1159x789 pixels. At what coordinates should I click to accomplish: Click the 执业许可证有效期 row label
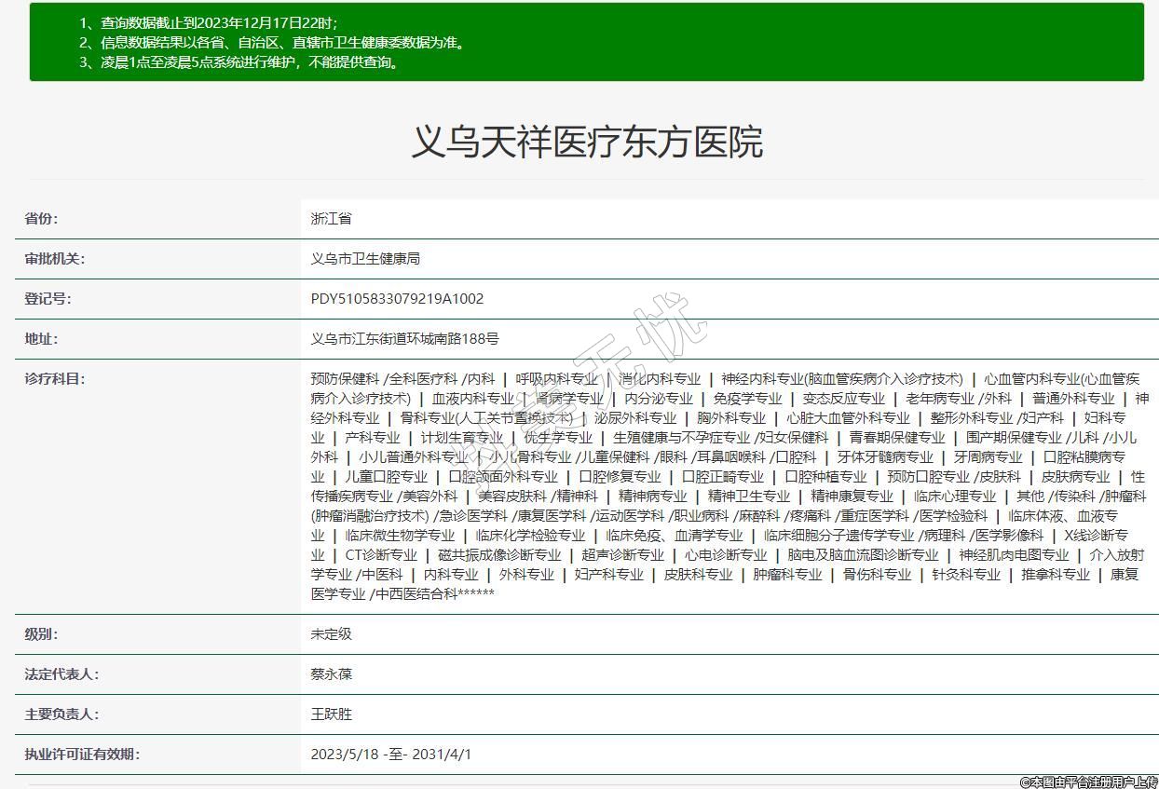[x=82, y=755]
